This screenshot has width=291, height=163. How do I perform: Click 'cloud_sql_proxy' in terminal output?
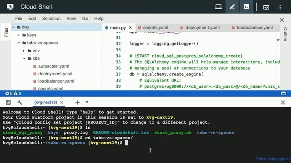(22, 133)
